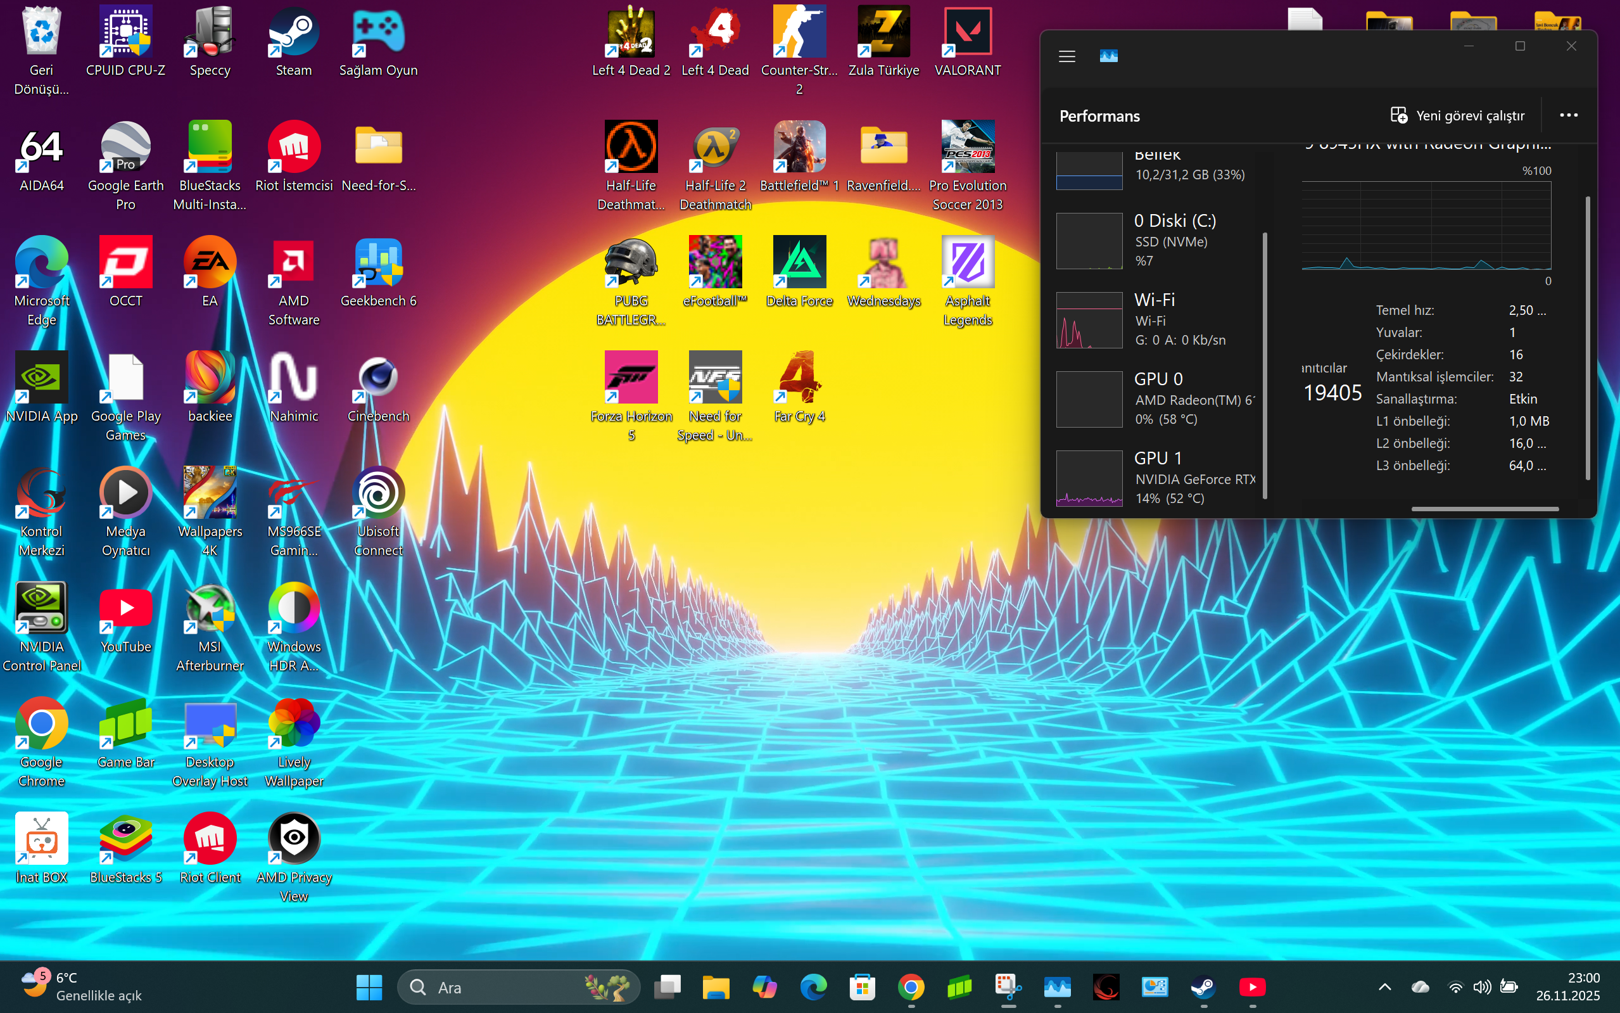Expand the system tray hidden icons chevron
Image resolution: width=1620 pixels, height=1013 pixels.
pyautogui.click(x=1384, y=987)
